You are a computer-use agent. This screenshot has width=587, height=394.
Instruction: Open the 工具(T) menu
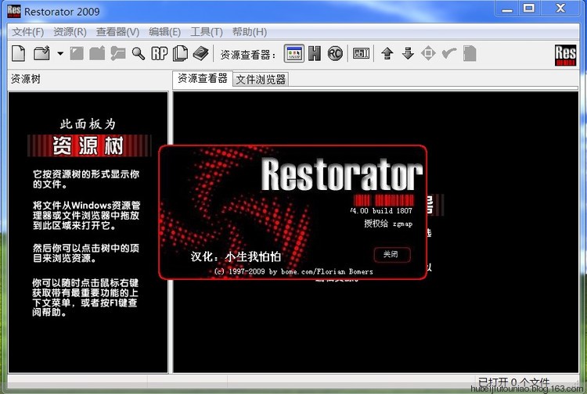click(x=207, y=32)
